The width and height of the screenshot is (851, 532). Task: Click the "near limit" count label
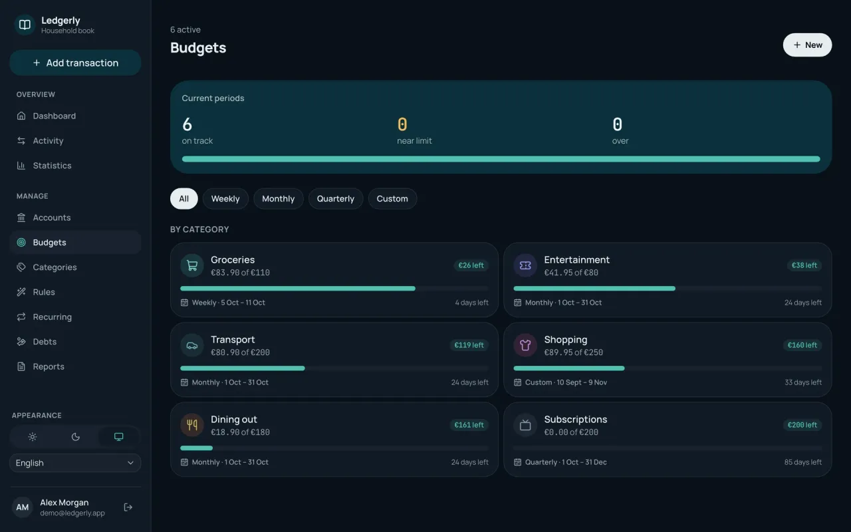(414, 141)
